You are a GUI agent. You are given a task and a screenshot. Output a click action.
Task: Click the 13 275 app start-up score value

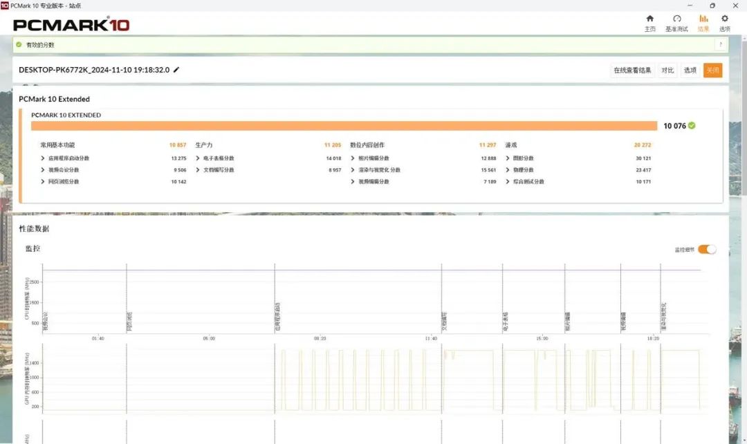pos(178,158)
